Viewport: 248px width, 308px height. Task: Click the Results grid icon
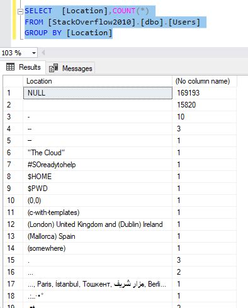tap(10, 67)
